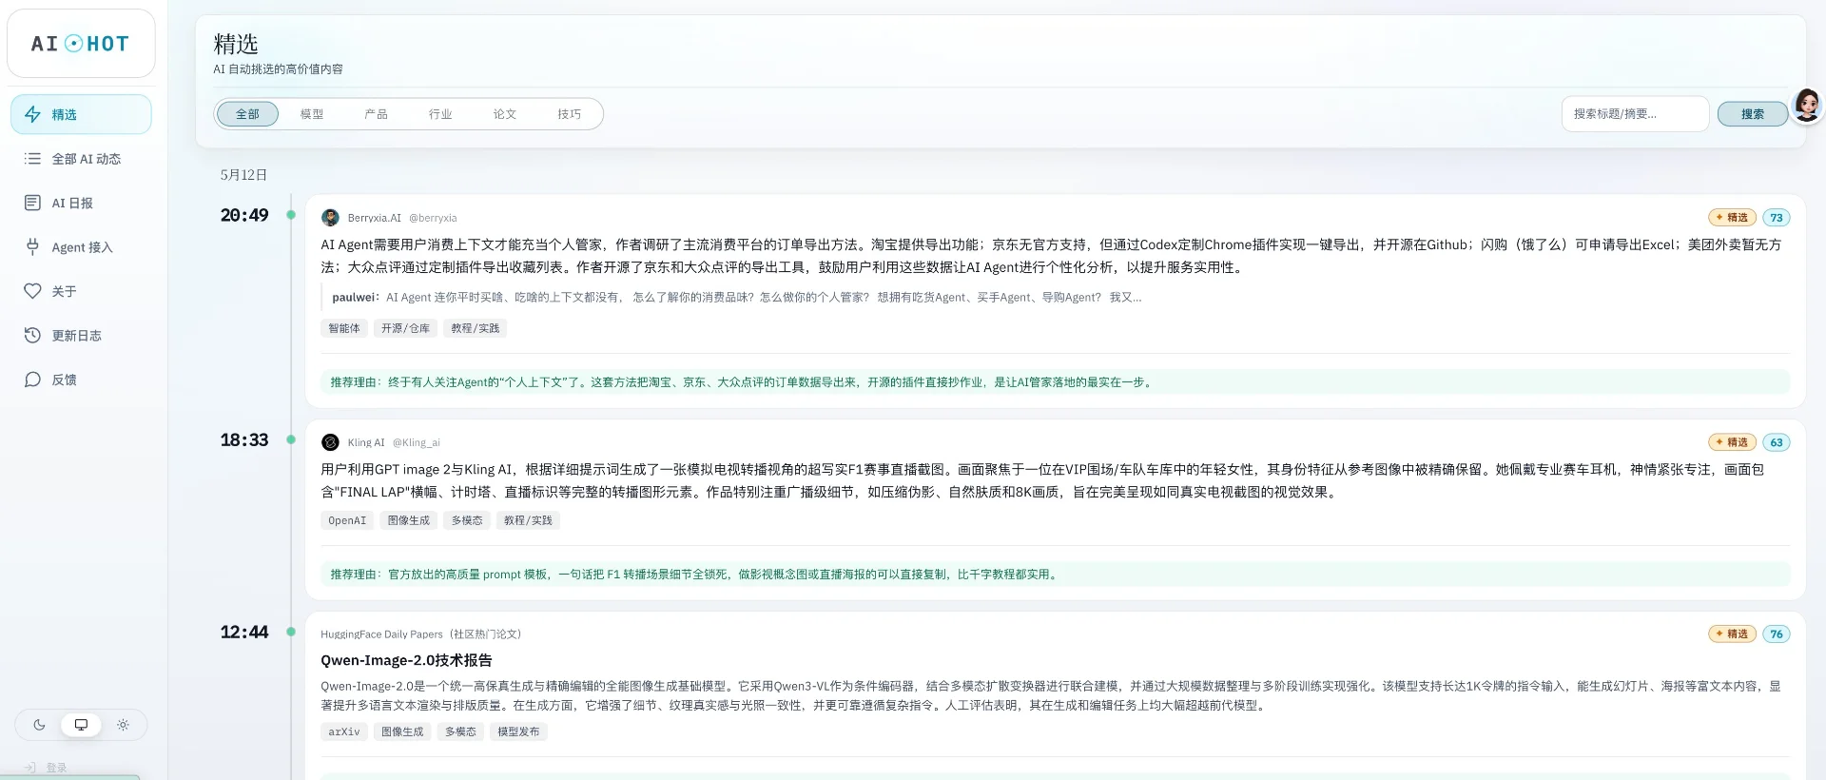Image resolution: width=1826 pixels, height=780 pixels.
Task: Open 全部 AI 动态 list icon
Action: pos(32,159)
